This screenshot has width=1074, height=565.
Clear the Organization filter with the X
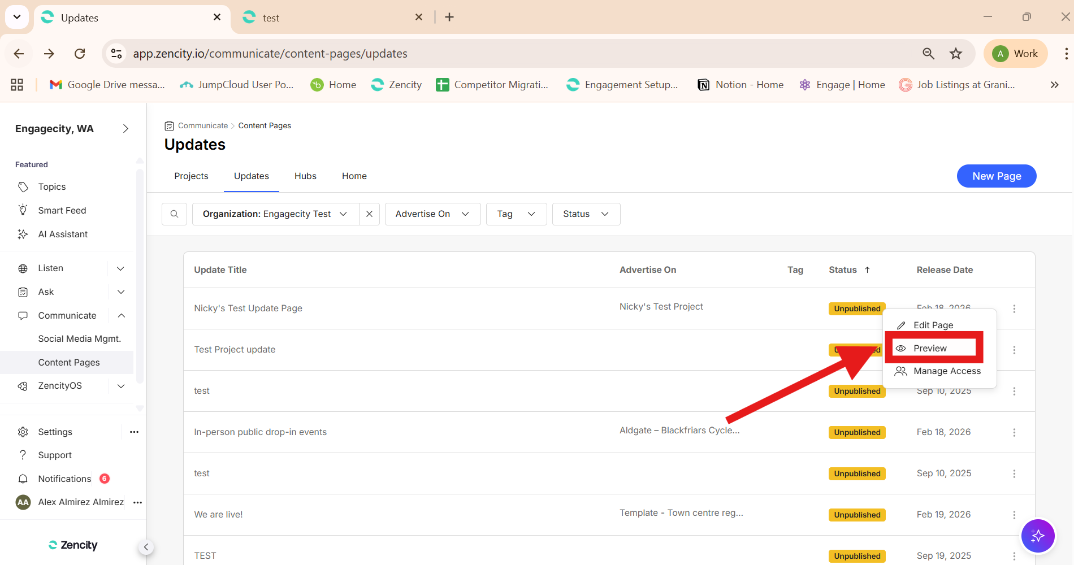tap(369, 214)
